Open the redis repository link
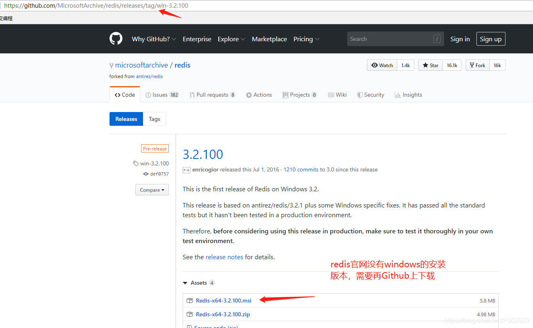 pyautogui.click(x=182, y=65)
